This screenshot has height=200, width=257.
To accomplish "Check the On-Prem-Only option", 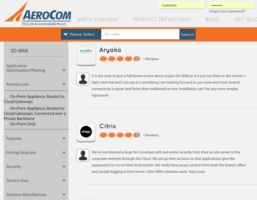I will 6,124.
